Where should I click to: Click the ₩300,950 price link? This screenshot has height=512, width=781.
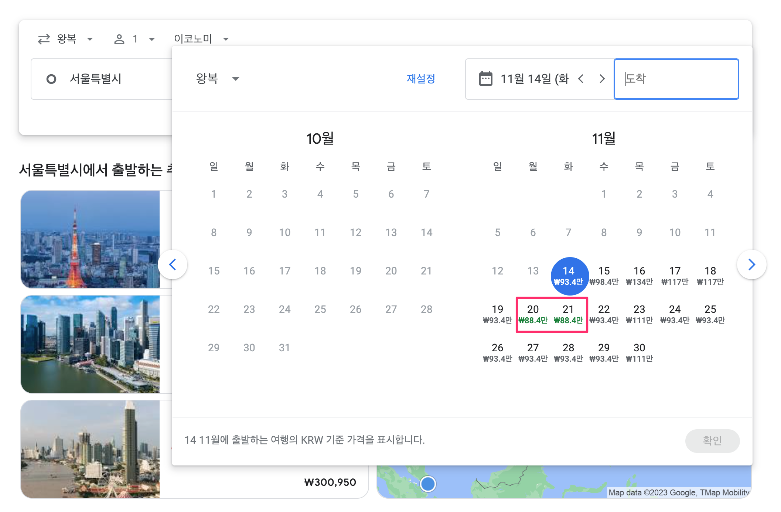tap(330, 482)
